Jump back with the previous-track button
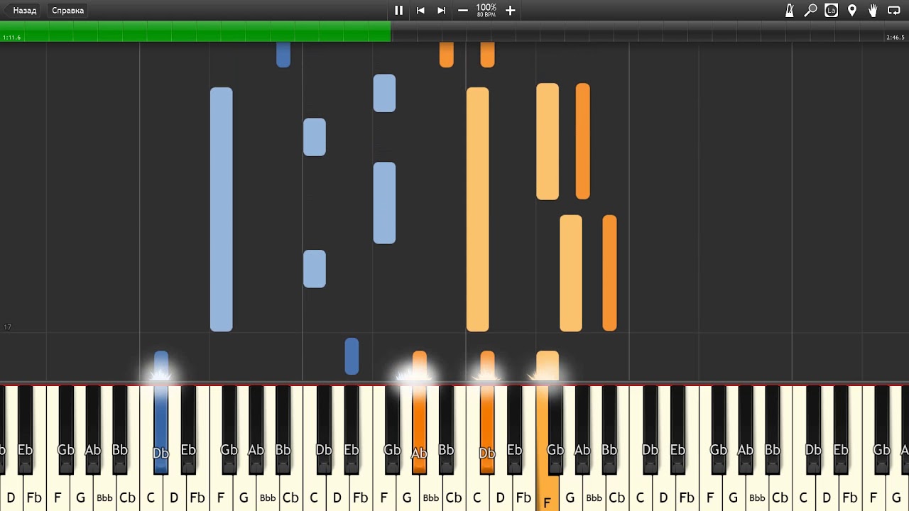The width and height of the screenshot is (909, 511). tap(420, 11)
